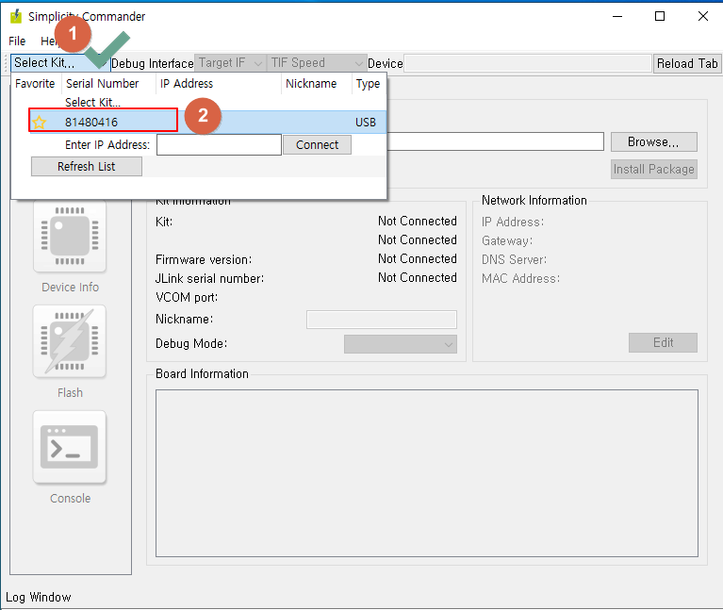Select the 'Select Kit...' list entry
This screenshot has height=610, width=723.
(x=92, y=103)
